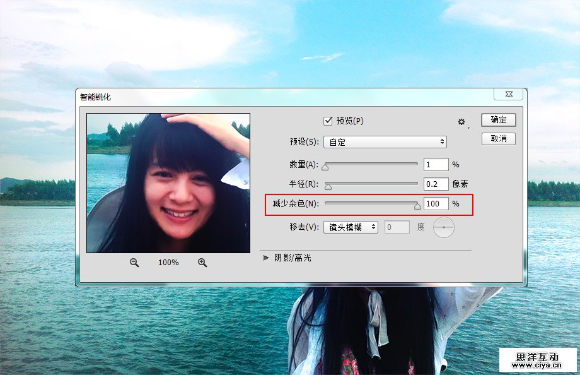580x375 pixels.
Task: Click the blur angle dial
Action: pos(444,227)
